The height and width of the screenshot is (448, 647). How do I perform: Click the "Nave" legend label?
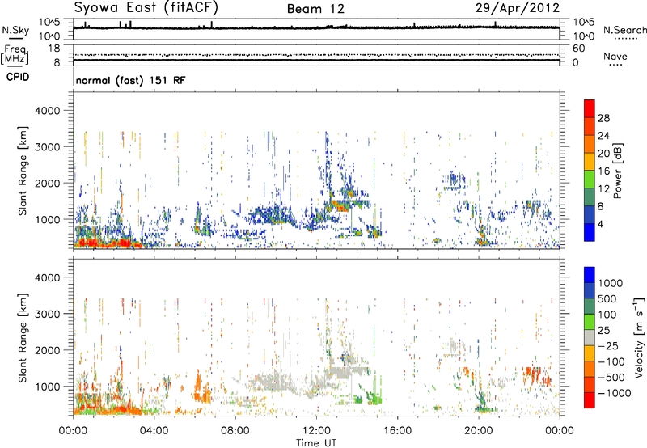615,56
